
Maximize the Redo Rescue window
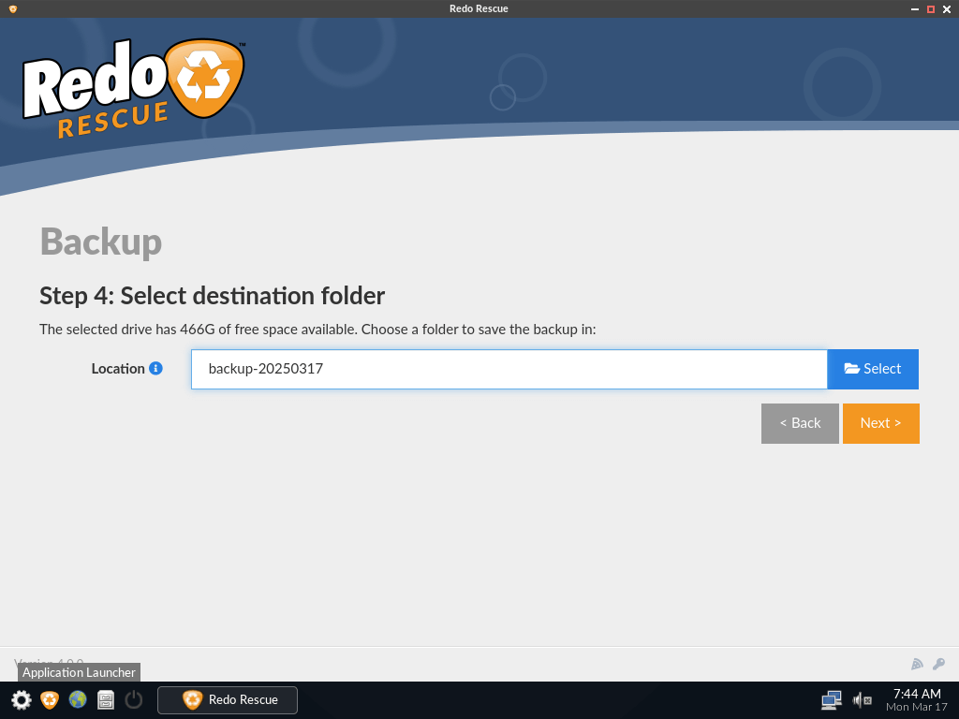click(x=931, y=9)
